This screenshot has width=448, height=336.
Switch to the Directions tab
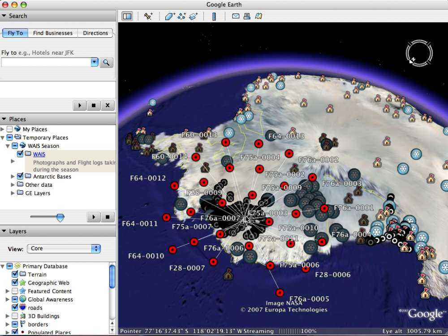click(x=95, y=33)
